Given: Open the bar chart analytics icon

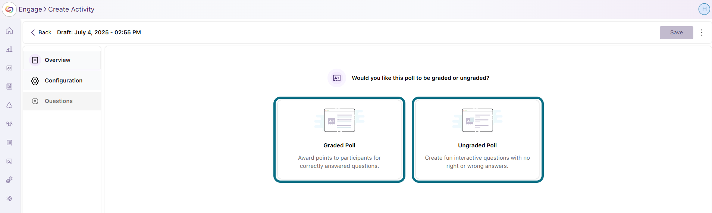Looking at the screenshot, I should tap(9, 49).
